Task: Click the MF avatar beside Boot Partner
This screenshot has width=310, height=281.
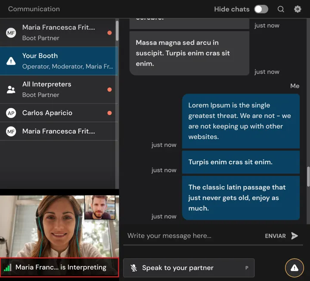Action: click(x=11, y=33)
